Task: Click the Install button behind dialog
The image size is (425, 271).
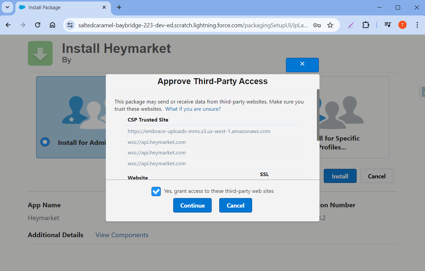Action: coord(340,176)
